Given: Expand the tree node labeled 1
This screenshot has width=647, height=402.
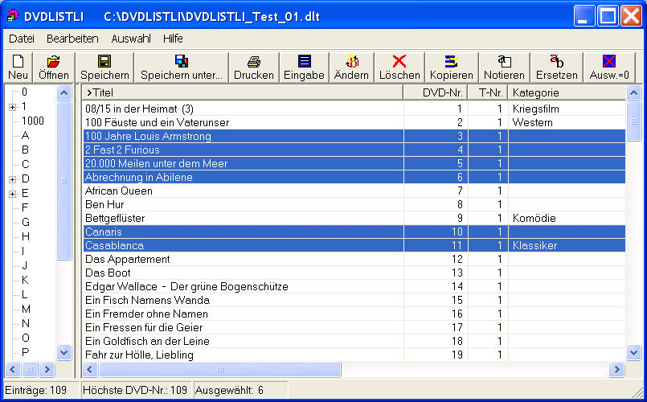Looking at the screenshot, I should click(x=12, y=107).
